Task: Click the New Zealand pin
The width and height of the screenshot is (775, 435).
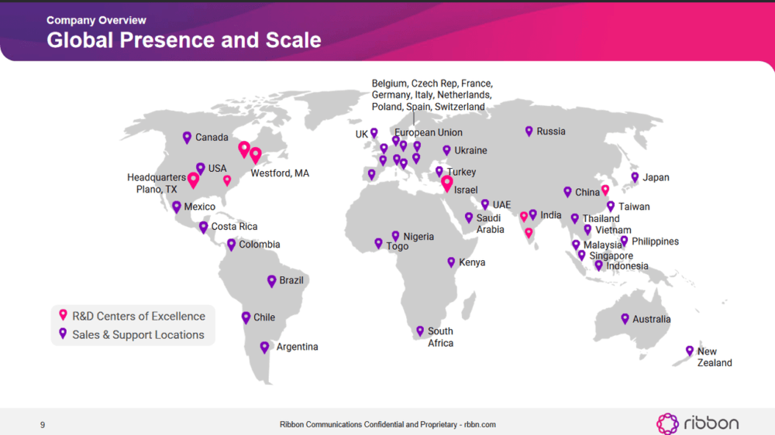Action: 690,351
